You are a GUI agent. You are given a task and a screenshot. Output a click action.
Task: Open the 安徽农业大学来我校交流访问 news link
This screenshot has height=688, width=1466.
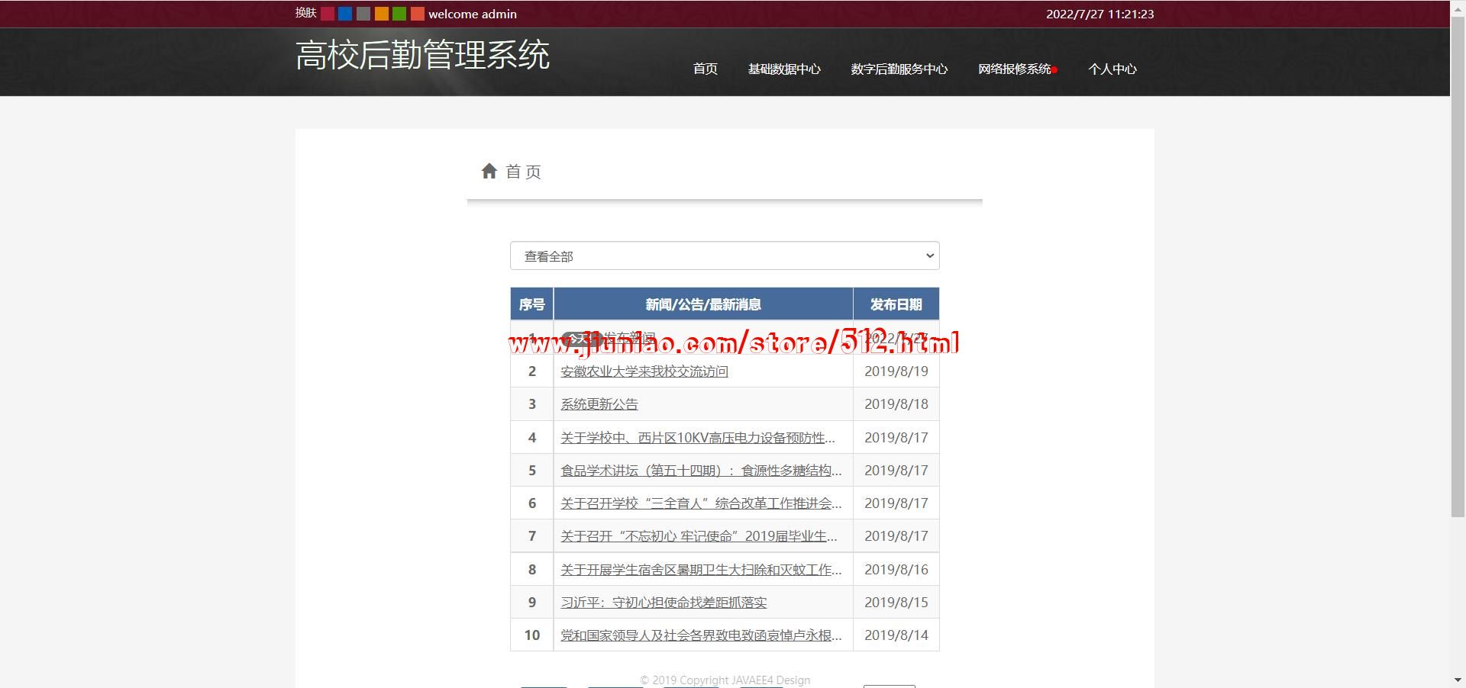644,371
